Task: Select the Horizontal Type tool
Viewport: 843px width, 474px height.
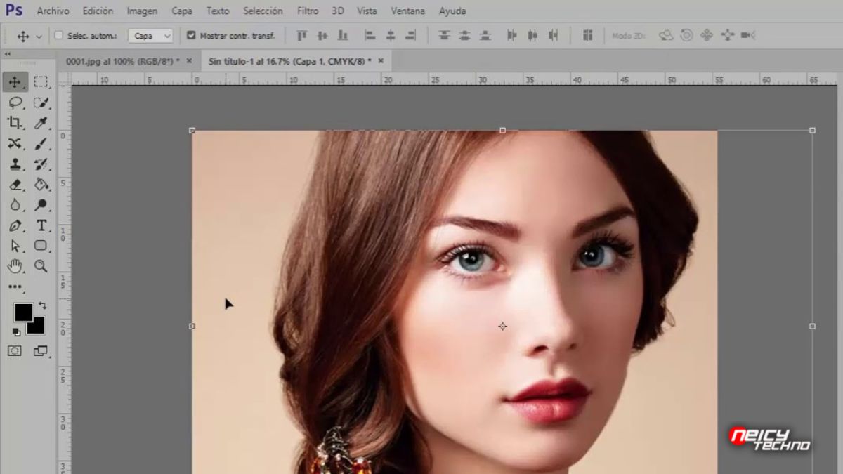Action: [41, 225]
